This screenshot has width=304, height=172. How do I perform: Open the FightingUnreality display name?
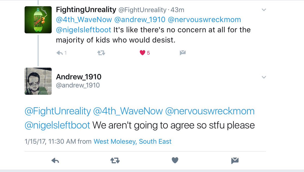pyautogui.click(x=86, y=10)
